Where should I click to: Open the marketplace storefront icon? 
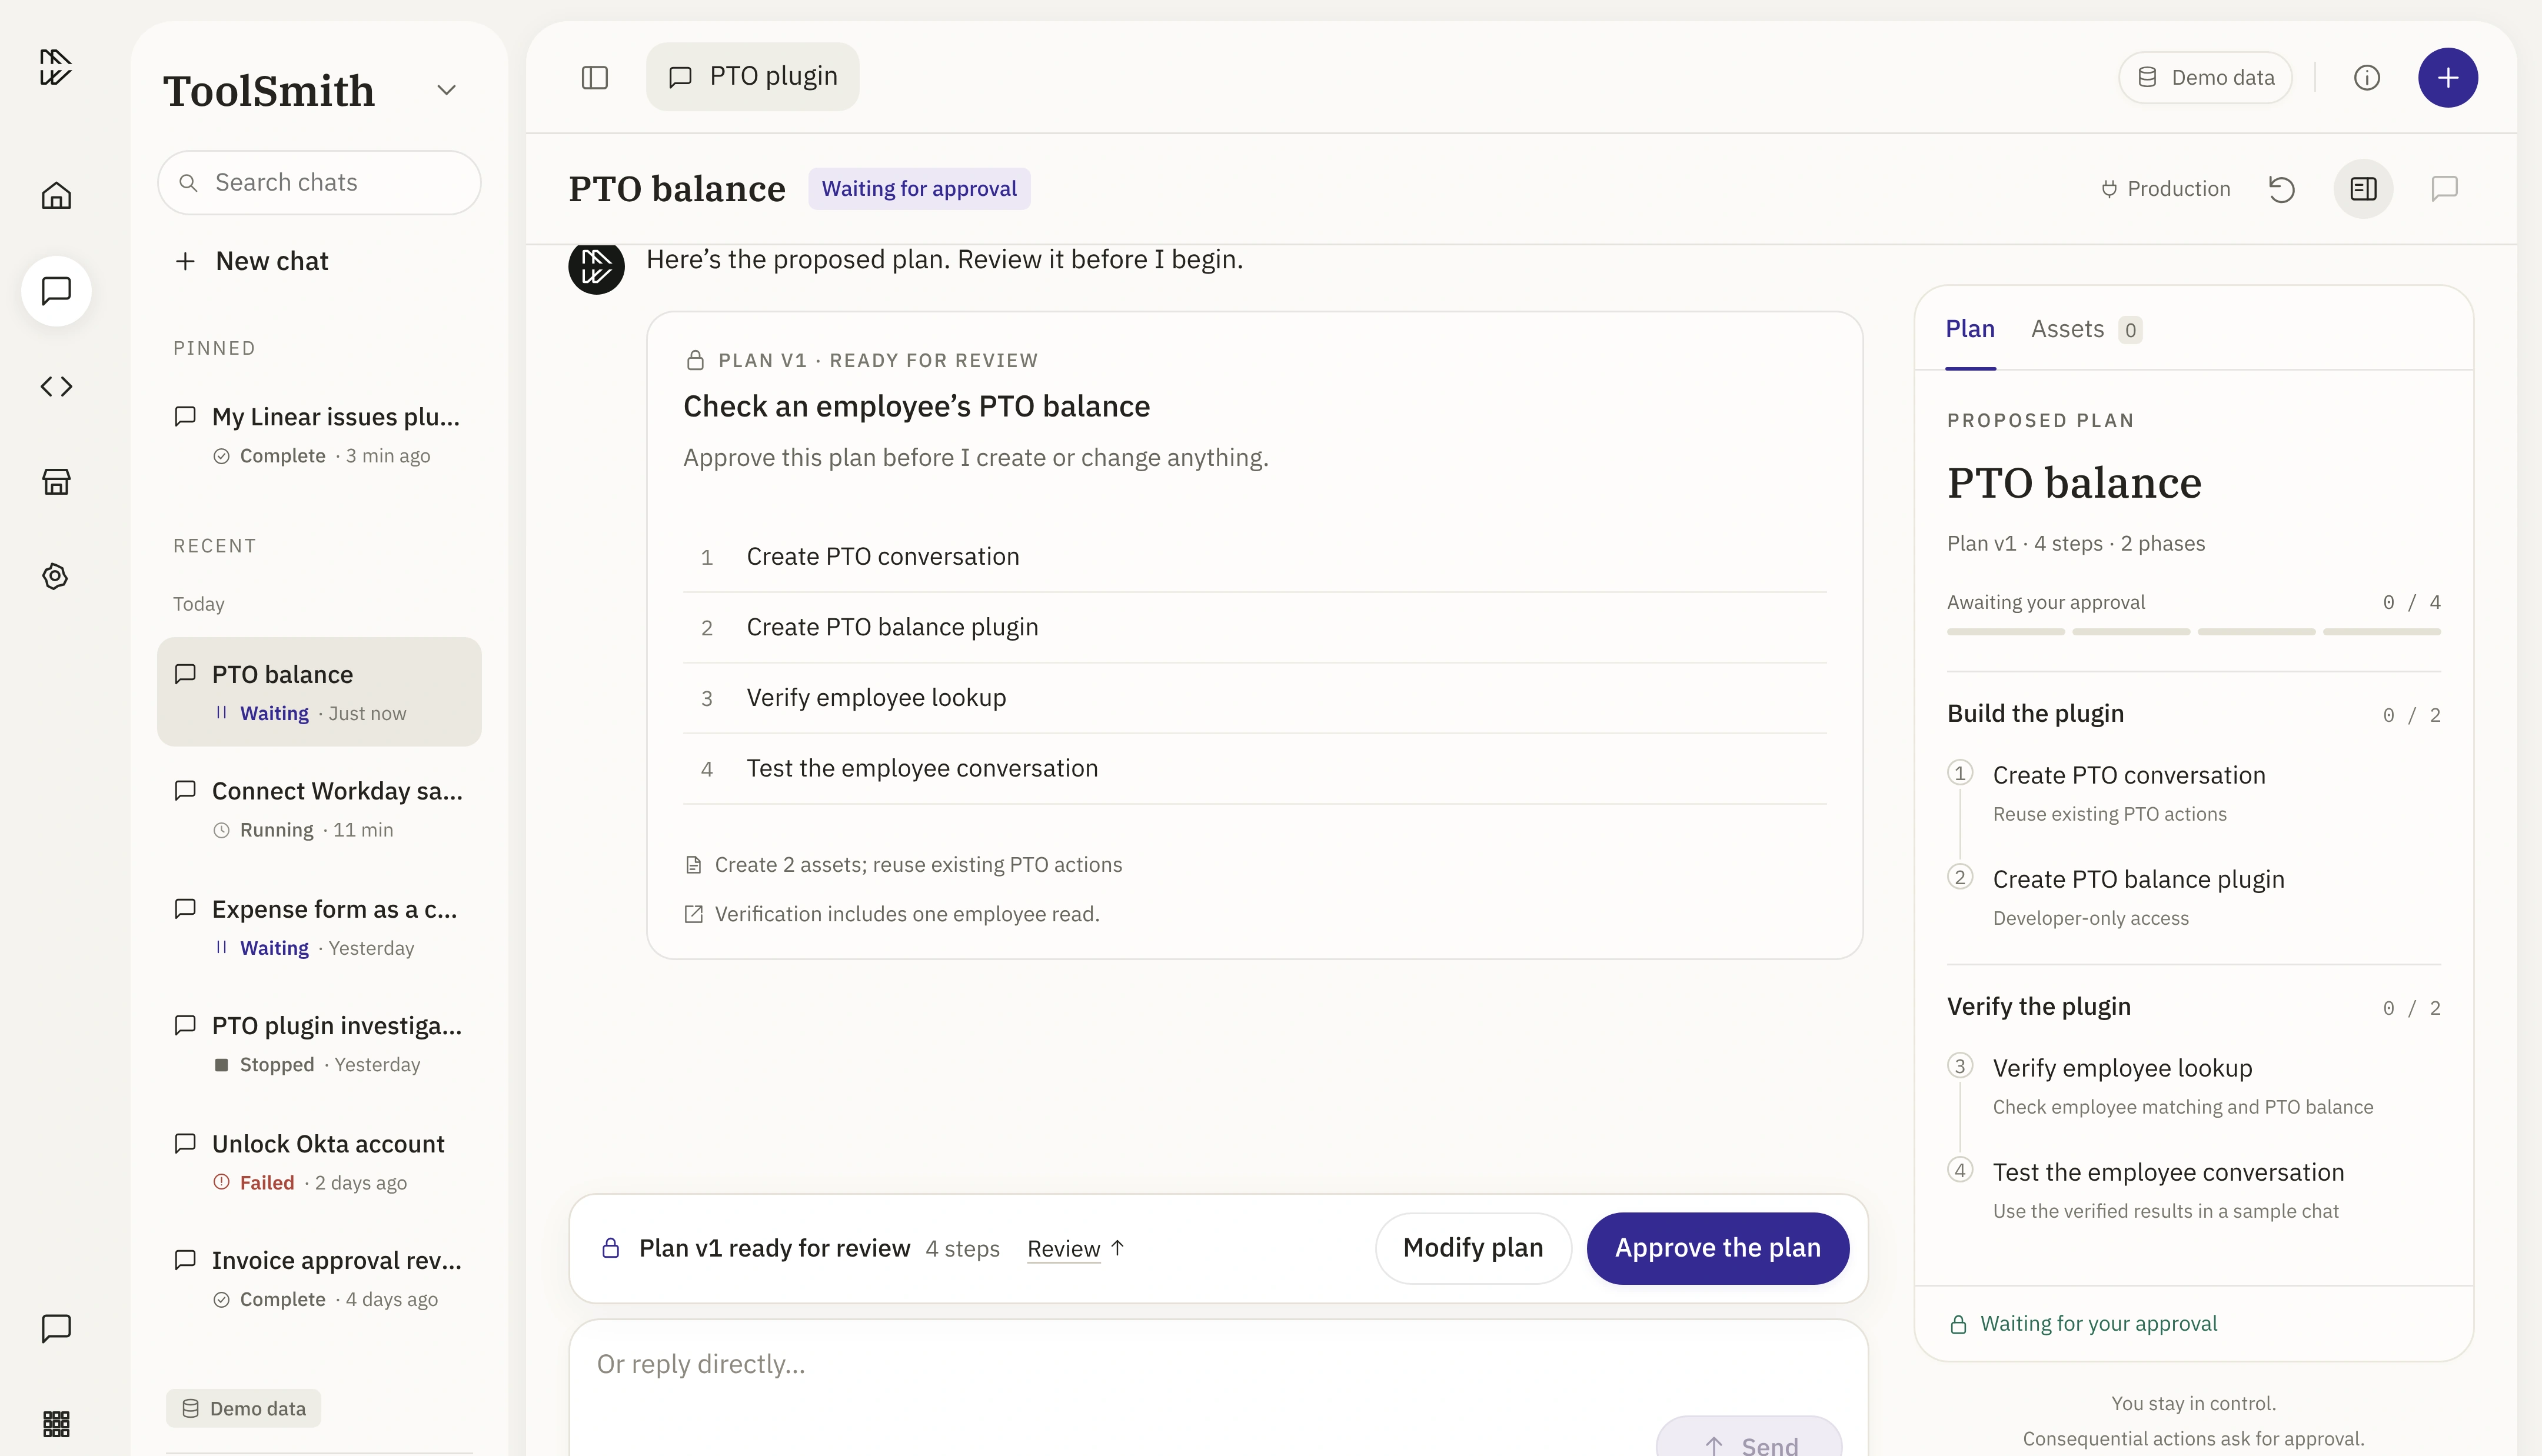(x=56, y=481)
